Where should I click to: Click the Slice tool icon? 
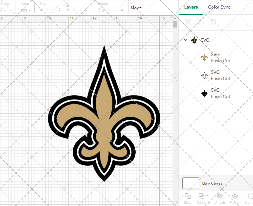point(188,196)
